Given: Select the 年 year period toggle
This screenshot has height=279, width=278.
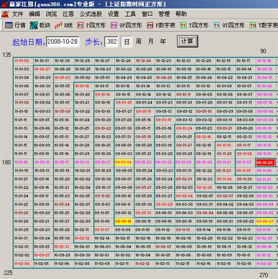Looking at the screenshot, I should coord(163,42).
